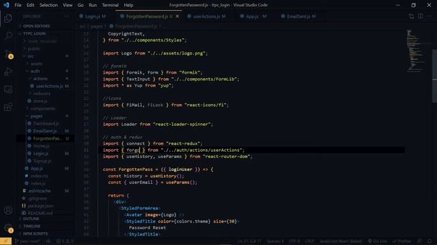Click the Explorer more actions ellipsis
The height and width of the screenshot is (245, 437).
[x=66, y=16]
